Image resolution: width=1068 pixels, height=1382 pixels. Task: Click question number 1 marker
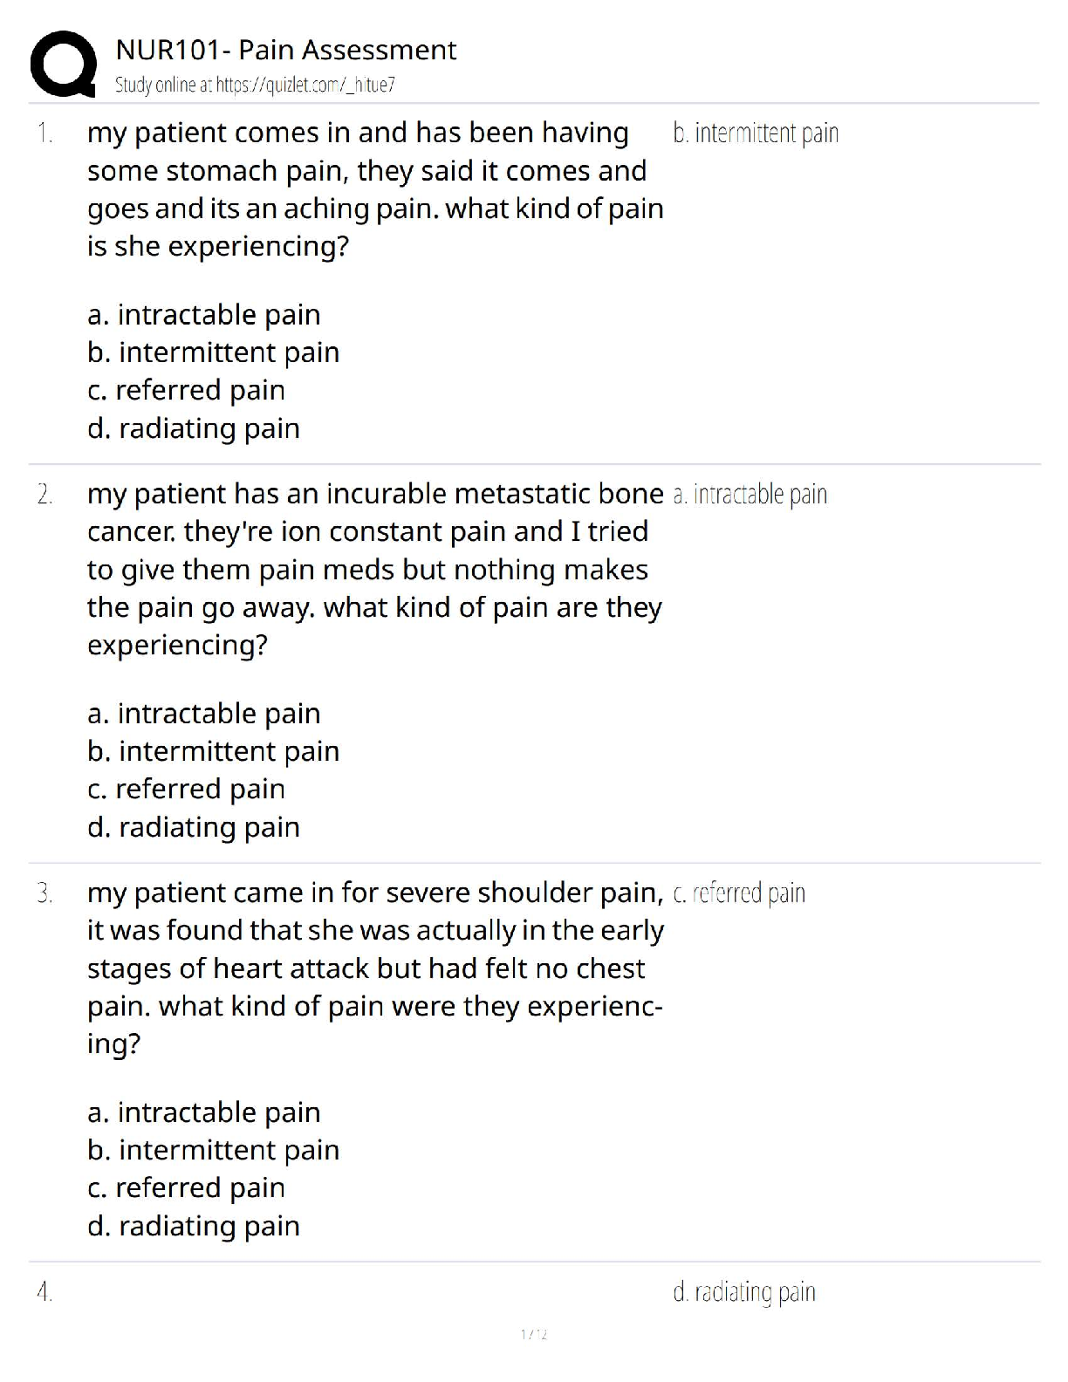click(x=44, y=133)
